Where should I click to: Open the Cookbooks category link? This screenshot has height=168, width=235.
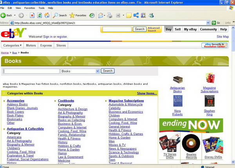[66, 101]
